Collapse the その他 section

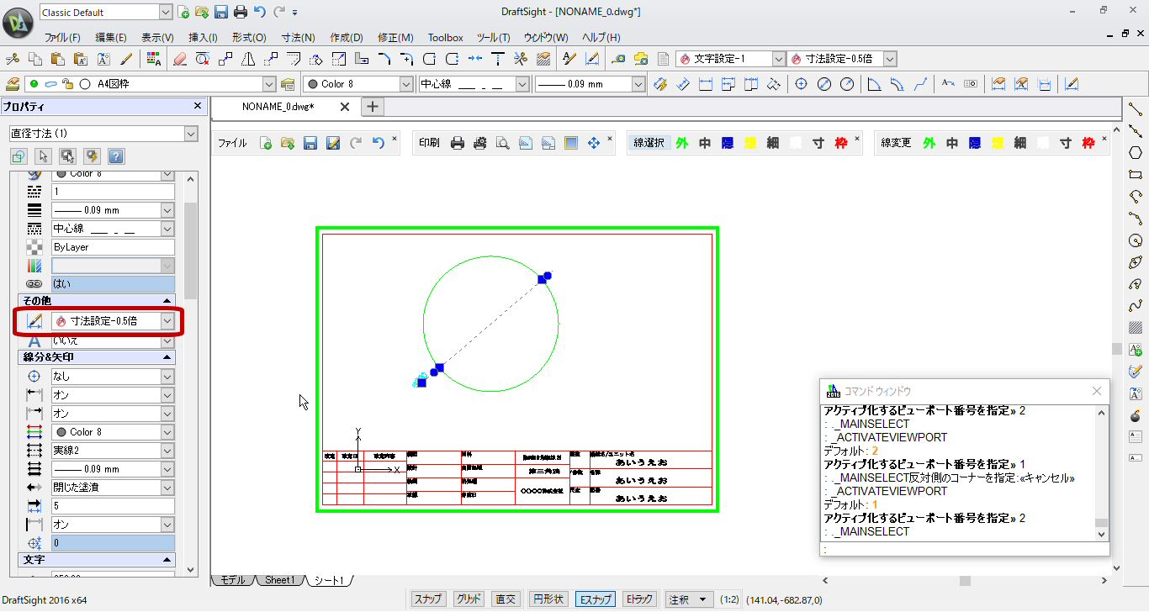point(167,301)
